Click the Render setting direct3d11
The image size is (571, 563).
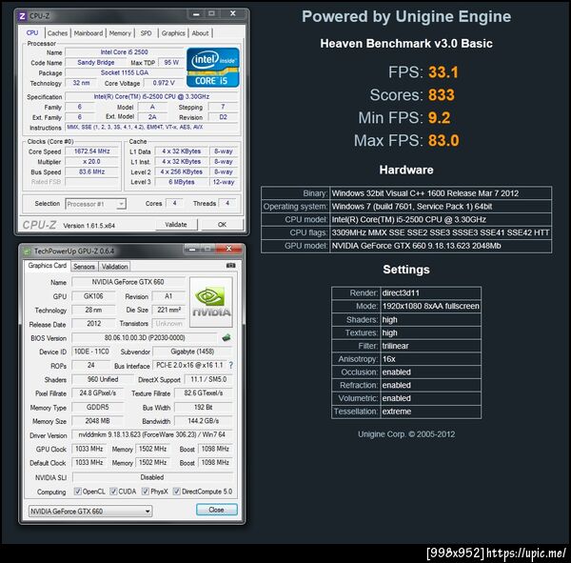tap(431, 293)
